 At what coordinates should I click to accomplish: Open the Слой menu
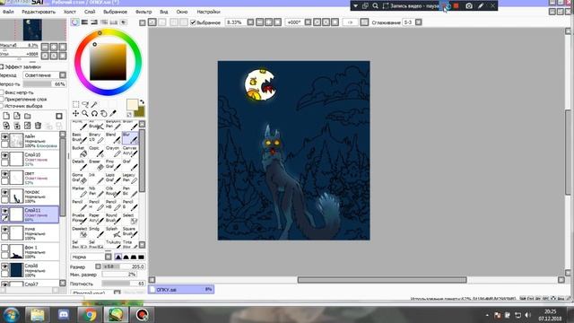tap(90, 12)
